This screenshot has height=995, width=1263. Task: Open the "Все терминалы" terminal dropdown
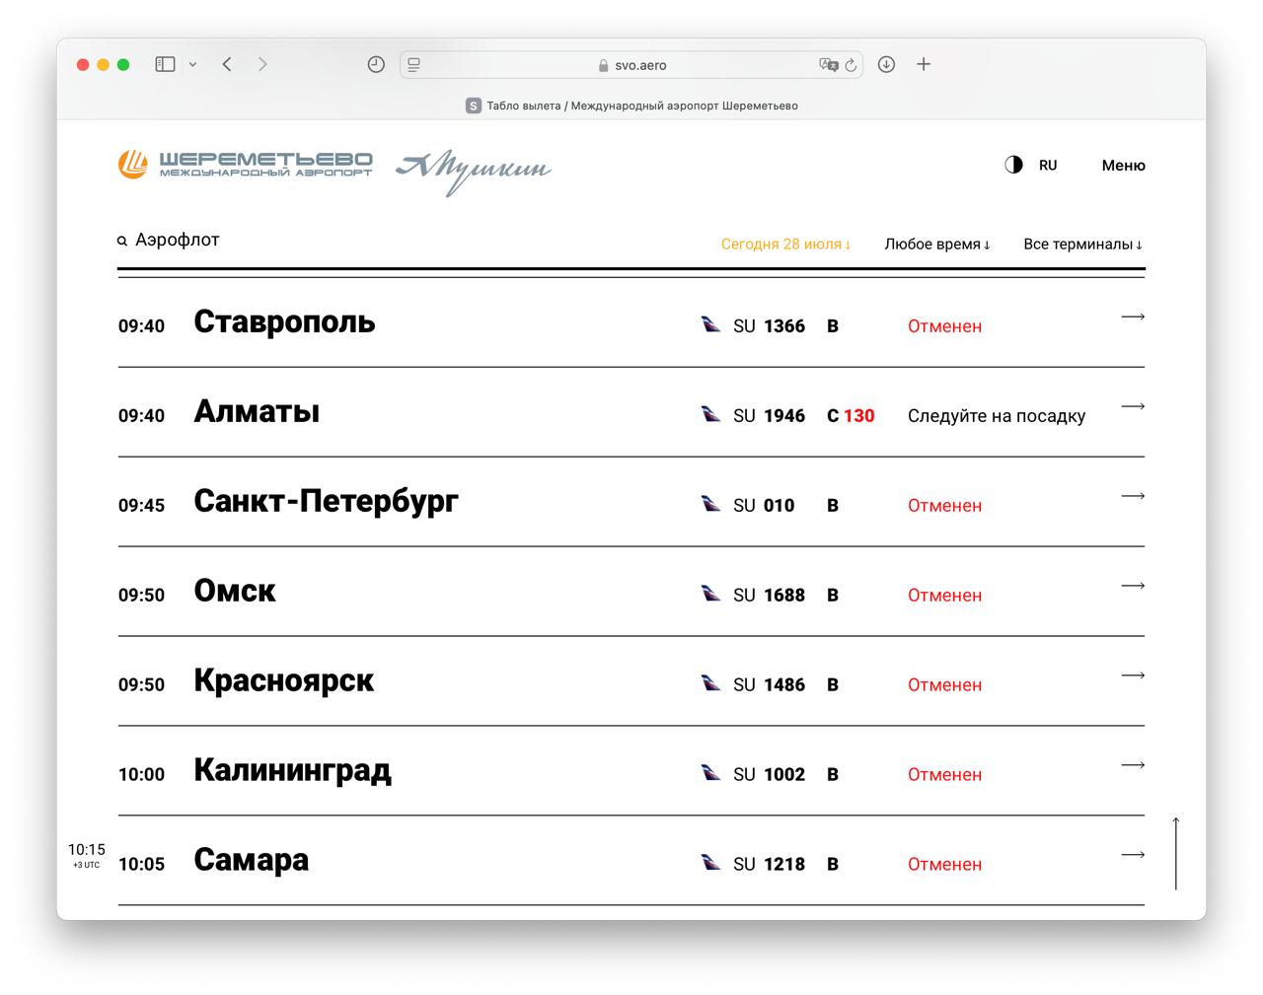1082,245
